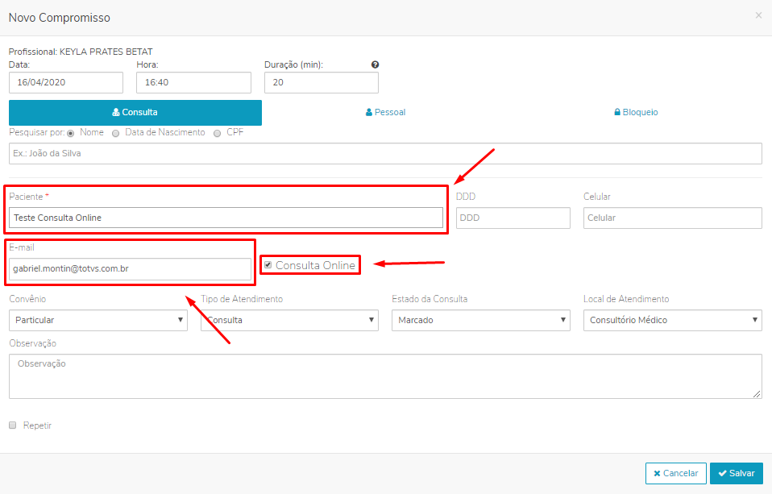Click the Duração field showing 20
772x494 pixels.
[322, 83]
